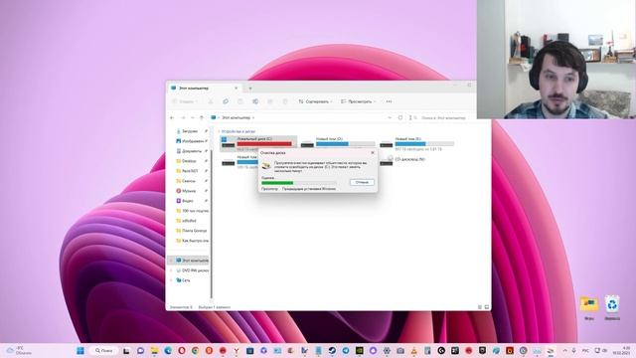Open the Desktop folder in the sidebar
Screen dimensions: 636x358
189,161
